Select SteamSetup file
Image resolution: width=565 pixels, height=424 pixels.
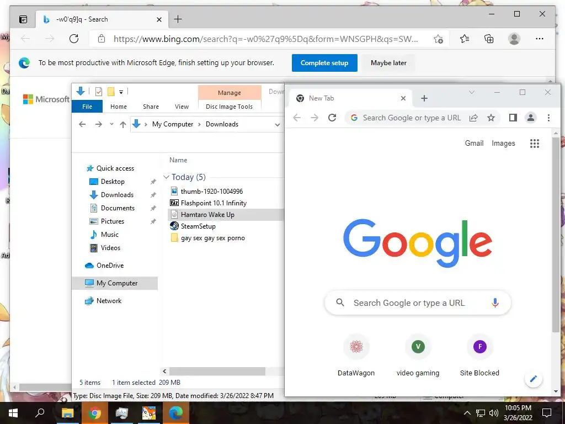pos(198,226)
